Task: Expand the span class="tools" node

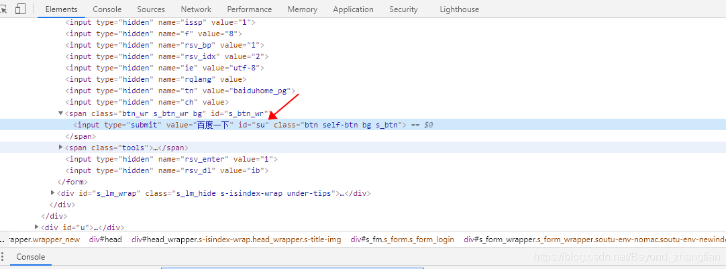Action: (60, 147)
